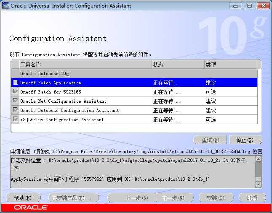Toggle the Oracle Net Configuration Assistant checkbox
272x213 pixels.
[16, 100]
